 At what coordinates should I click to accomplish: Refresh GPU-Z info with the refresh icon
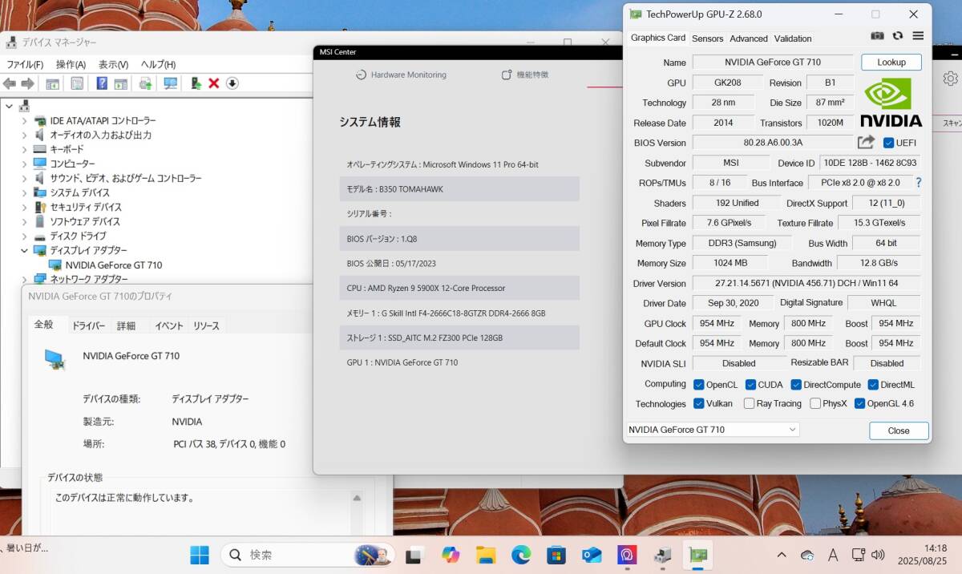pyautogui.click(x=898, y=36)
